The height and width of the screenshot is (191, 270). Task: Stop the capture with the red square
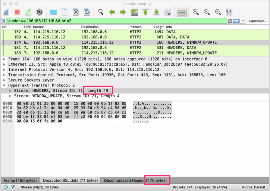(x=17, y=12)
